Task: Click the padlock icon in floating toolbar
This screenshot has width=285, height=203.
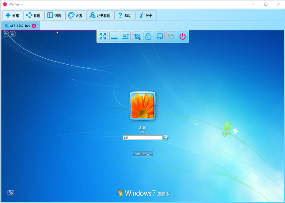Action: pos(148,36)
